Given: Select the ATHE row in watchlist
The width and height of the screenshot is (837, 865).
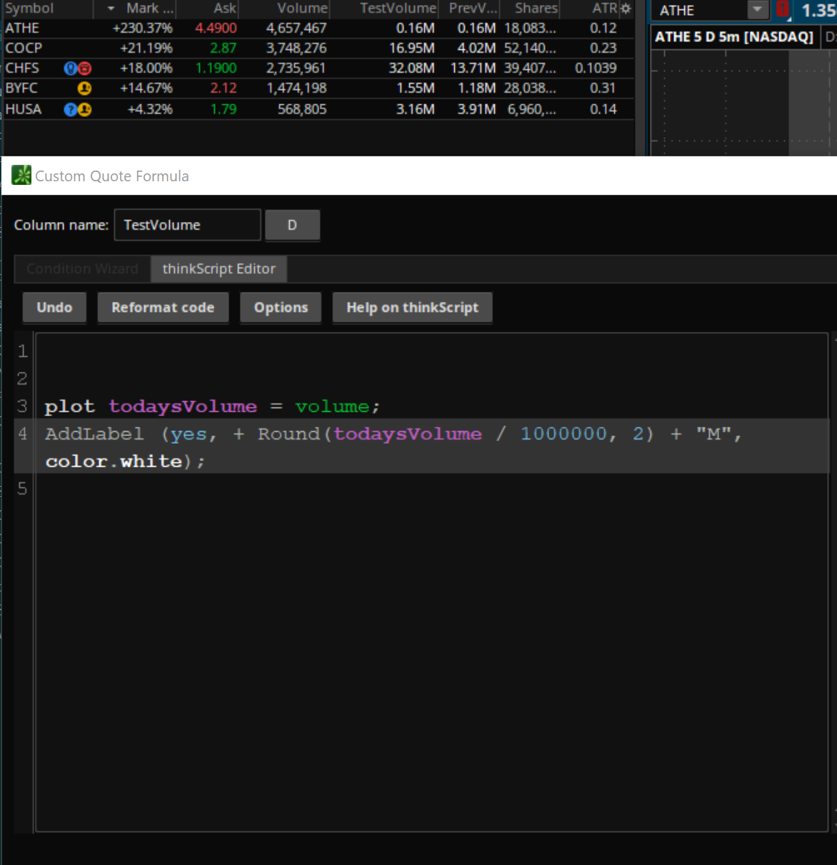Looking at the screenshot, I should click(x=318, y=29).
